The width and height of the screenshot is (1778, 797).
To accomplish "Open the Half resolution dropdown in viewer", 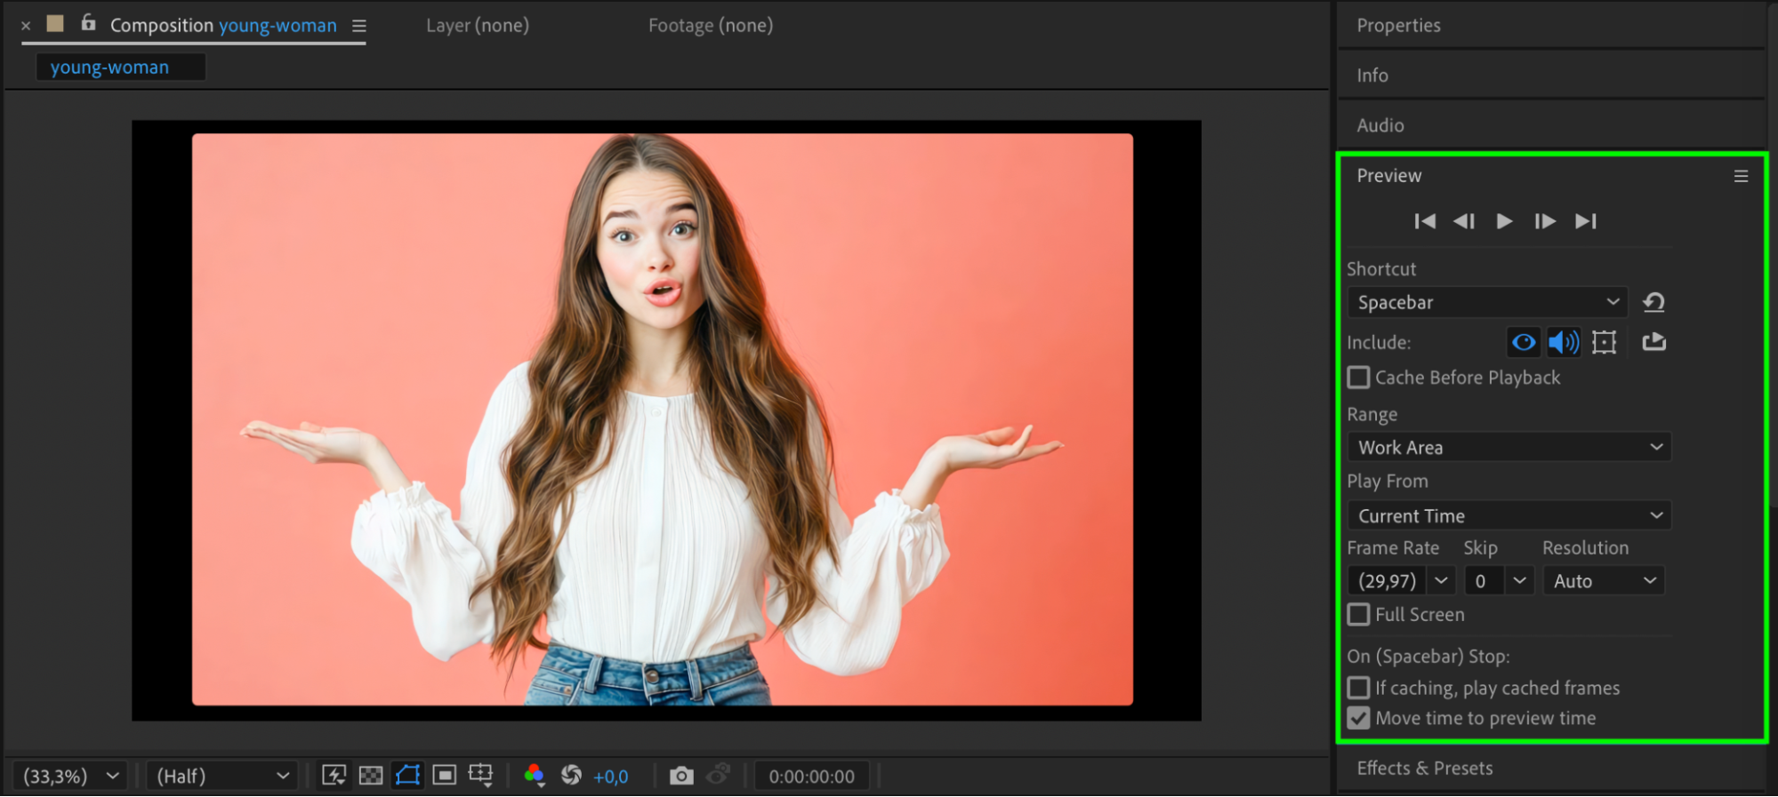I will (221, 776).
